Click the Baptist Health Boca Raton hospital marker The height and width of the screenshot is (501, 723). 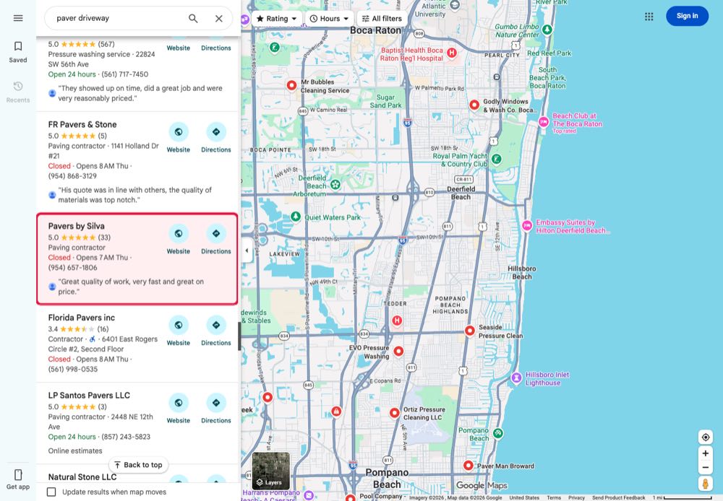[x=452, y=53]
